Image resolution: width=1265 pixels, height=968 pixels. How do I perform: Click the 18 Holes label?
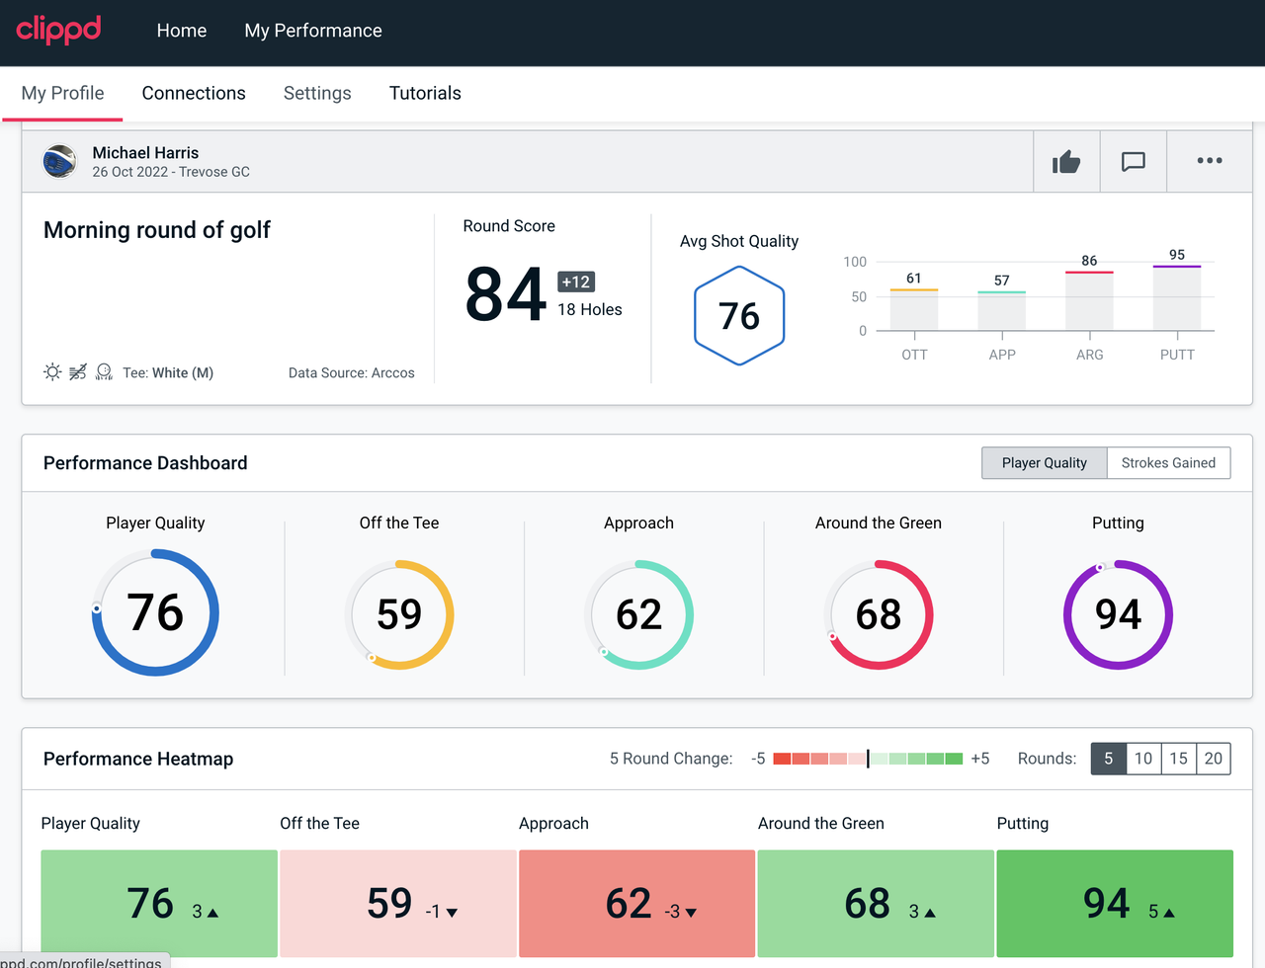click(590, 309)
